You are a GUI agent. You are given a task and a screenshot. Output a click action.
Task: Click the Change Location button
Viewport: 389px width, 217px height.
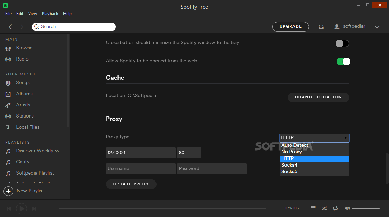[318, 97]
